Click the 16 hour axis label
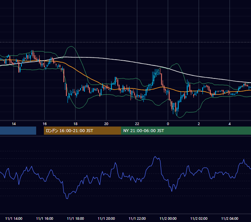The width and height of the screenshot is (251, 222). point(45,124)
